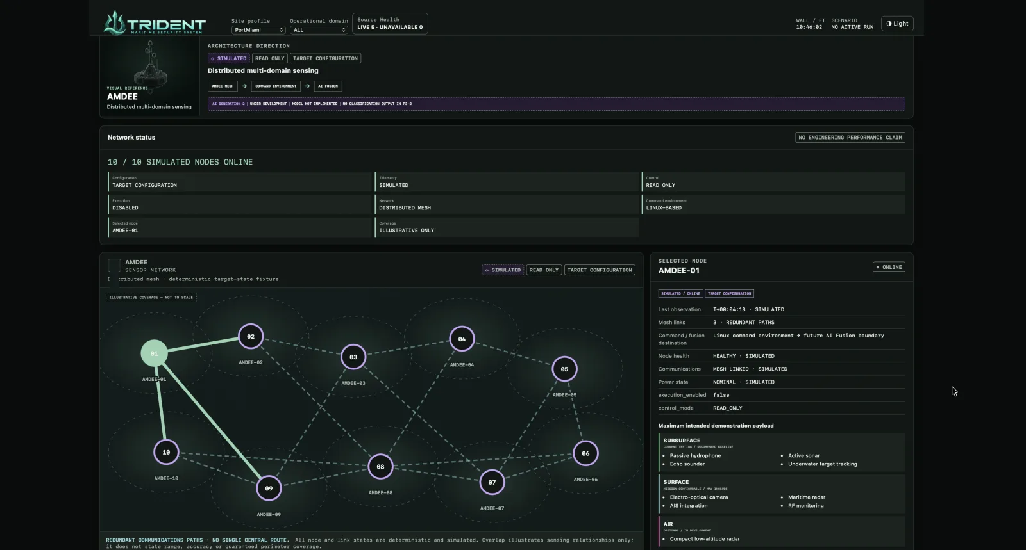Click the Telemetry SIMULATED status cell
This screenshot has height=550, width=1026.
[507, 182]
